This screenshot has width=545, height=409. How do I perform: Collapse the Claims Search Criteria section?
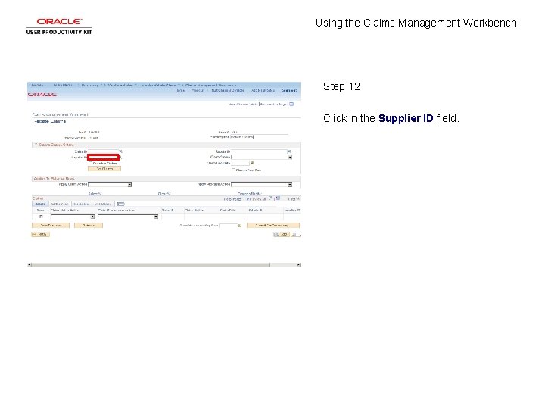36,145
